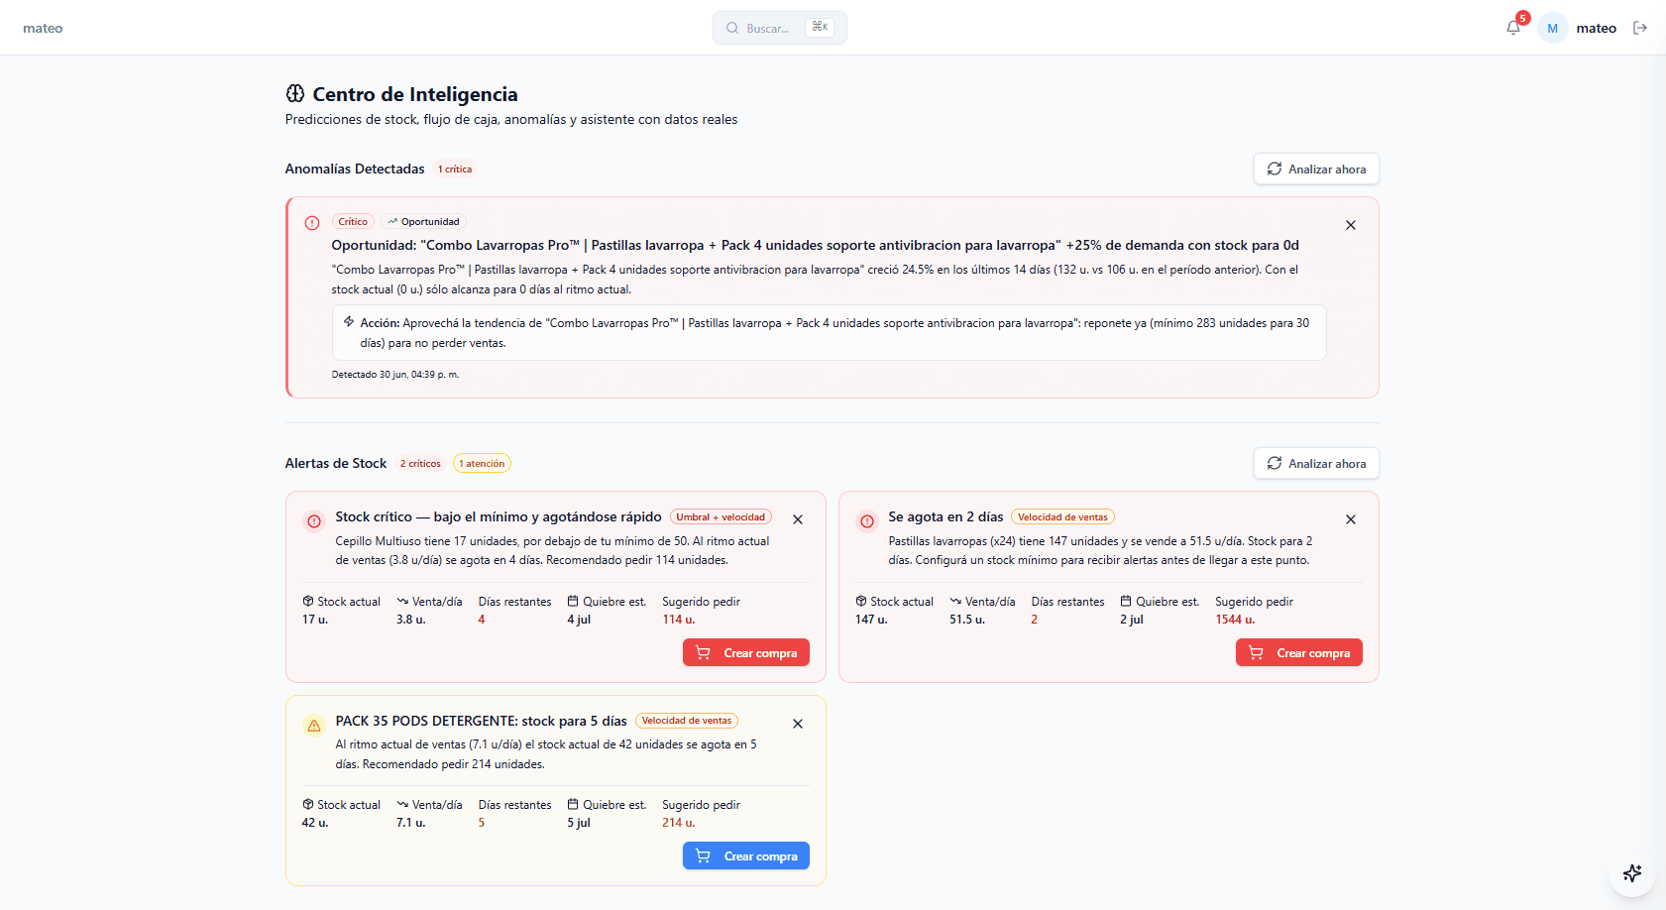Click the 1 atención badge

pos(482,463)
